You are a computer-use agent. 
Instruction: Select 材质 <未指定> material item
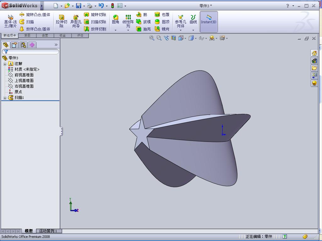[x=24, y=69]
